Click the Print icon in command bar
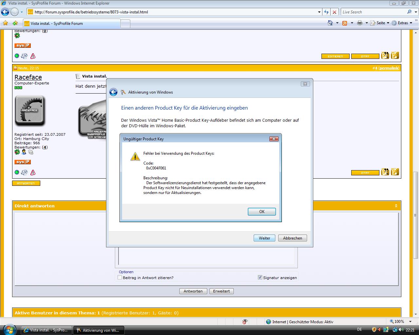419x335 pixels. pos(360,23)
